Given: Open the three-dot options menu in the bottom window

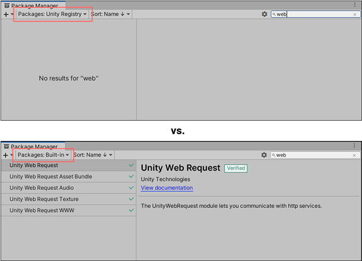Looking at the screenshot, I should (x=355, y=145).
